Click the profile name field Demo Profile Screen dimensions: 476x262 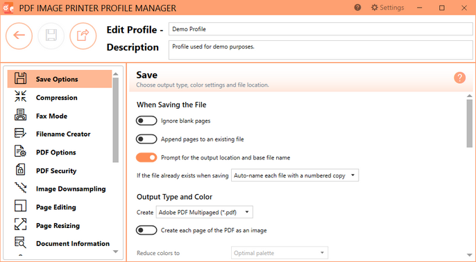(x=321, y=29)
